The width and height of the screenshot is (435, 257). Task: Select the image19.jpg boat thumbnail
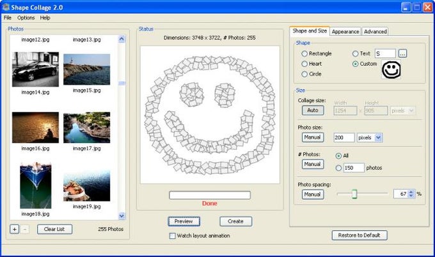pos(86,186)
